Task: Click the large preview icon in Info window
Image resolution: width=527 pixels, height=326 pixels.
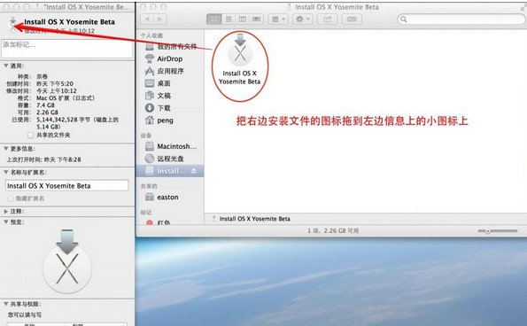Action: pyautogui.click(x=67, y=261)
